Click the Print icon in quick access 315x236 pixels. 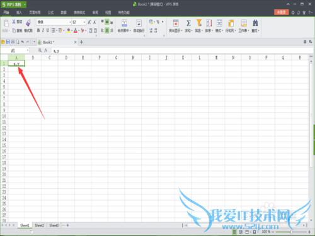[x=13, y=42]
